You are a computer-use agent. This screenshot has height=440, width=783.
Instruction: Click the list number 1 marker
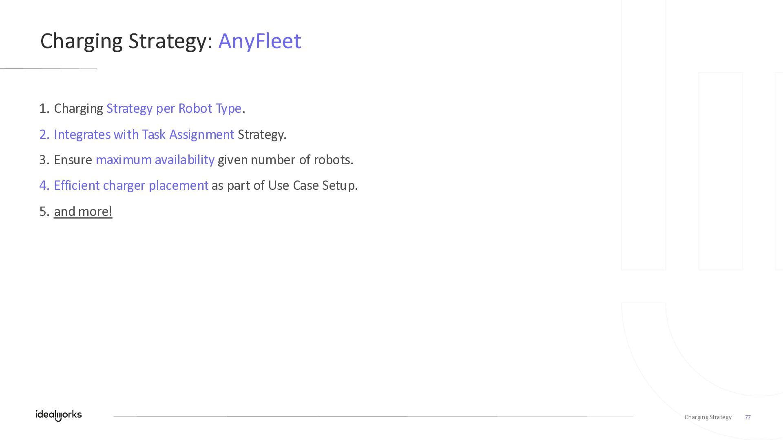[x=44, y=108]
